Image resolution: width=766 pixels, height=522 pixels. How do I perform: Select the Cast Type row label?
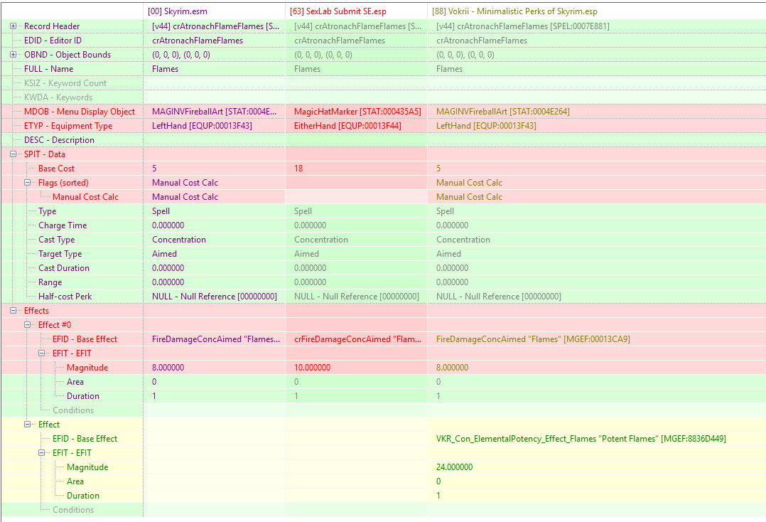click(56, 239)
